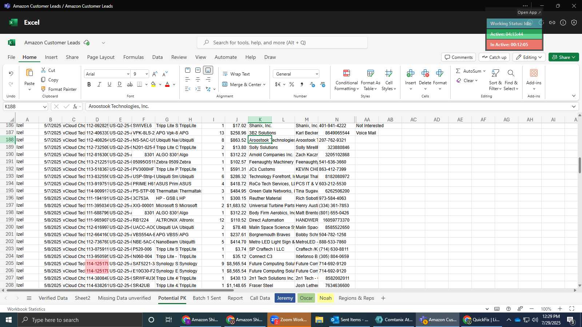The image size is (582, 327).
Task: Click the zoom in plus control
Action: click(x=560, y=309)
